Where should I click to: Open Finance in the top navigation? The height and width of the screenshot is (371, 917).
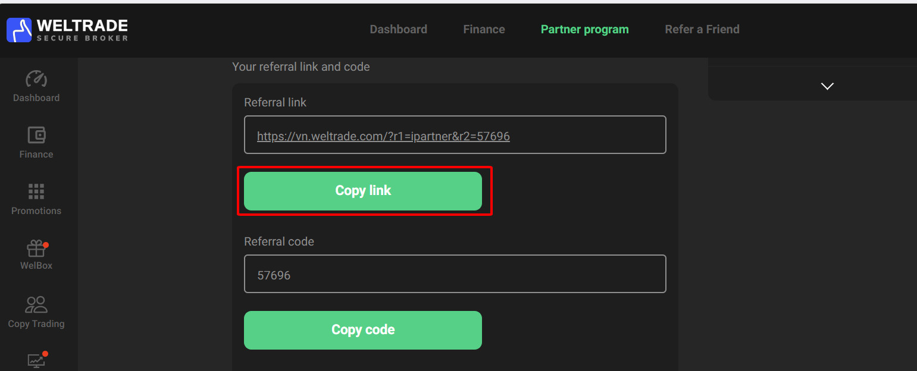(x=484, y=29)
